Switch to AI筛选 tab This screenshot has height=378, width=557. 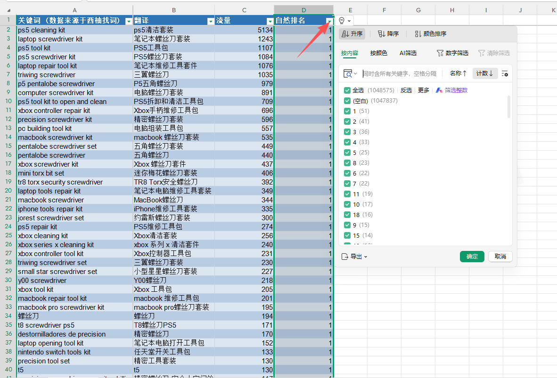pyautogui.click(x=408, y=53)
